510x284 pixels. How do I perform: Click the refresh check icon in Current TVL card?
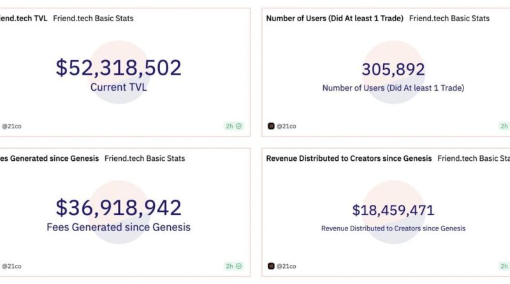click(x=239, y=126)
